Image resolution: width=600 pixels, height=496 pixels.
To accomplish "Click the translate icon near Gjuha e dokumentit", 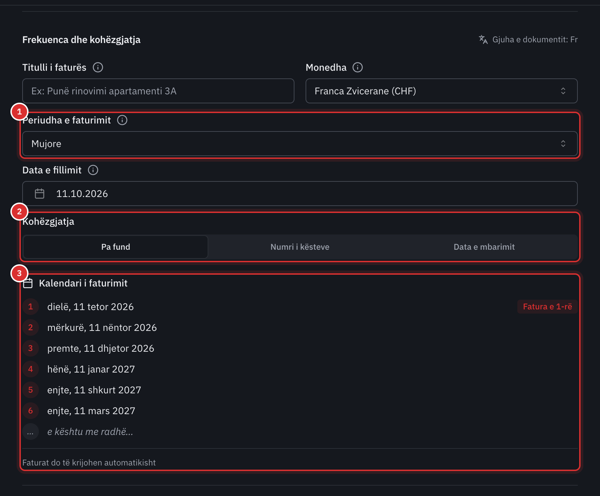I will 483,40.
